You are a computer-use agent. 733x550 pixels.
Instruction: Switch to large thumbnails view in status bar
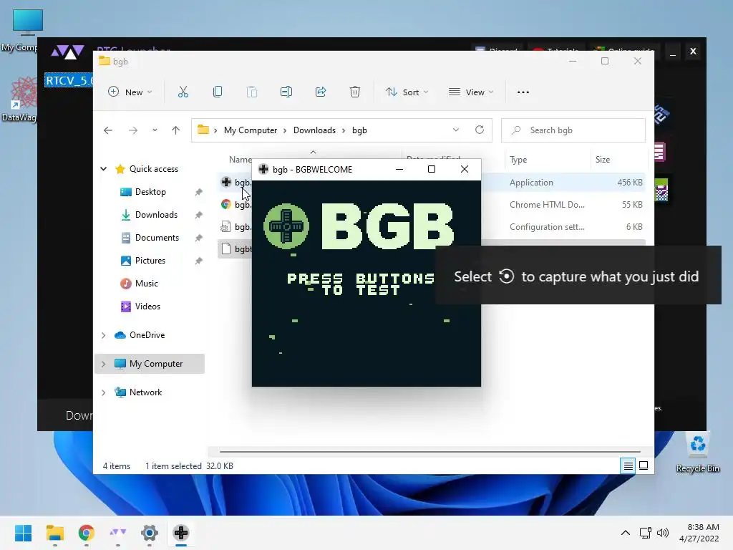pyautogui.click(x=644, y=465)
